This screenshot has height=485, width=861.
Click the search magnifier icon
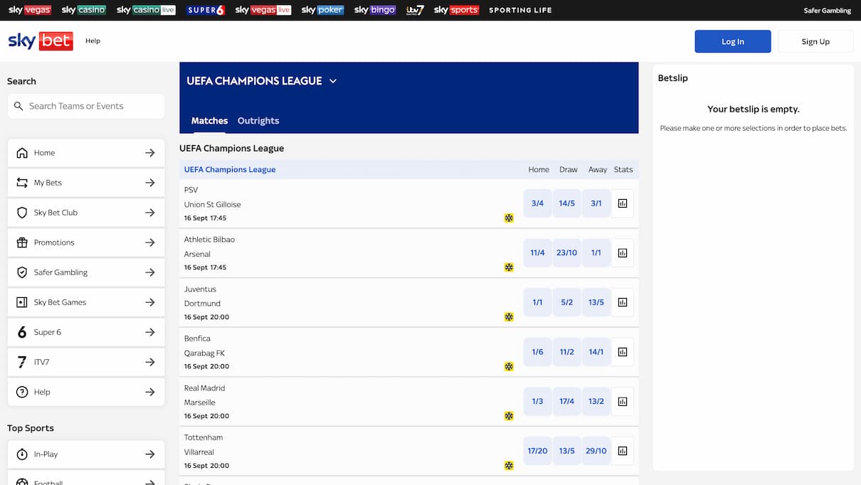coord(19,106)
